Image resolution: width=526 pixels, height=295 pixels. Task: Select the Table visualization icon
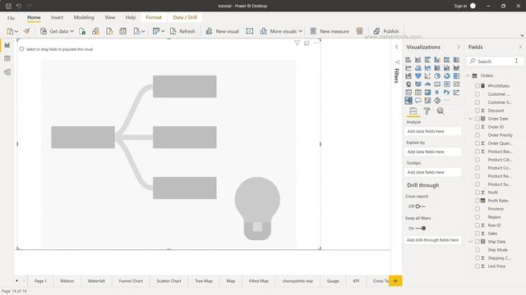(418, 93)
